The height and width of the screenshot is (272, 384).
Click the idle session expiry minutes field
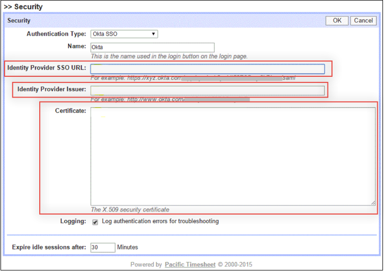(103, 248)
